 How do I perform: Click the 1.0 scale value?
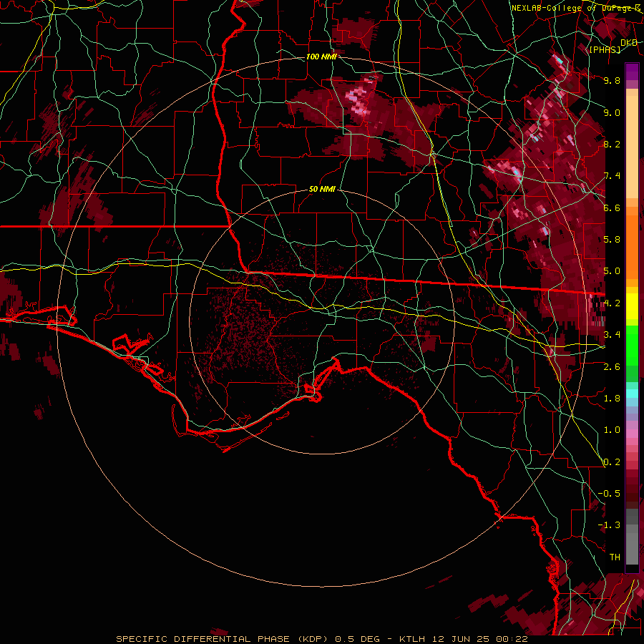click(612, 430)
